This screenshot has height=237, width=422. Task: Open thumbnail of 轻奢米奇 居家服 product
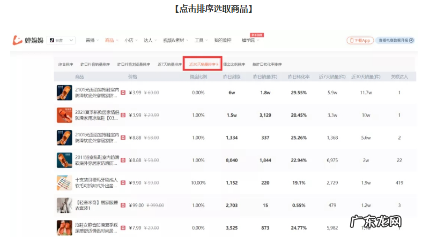pyautogui.click(x=64, y=205)
